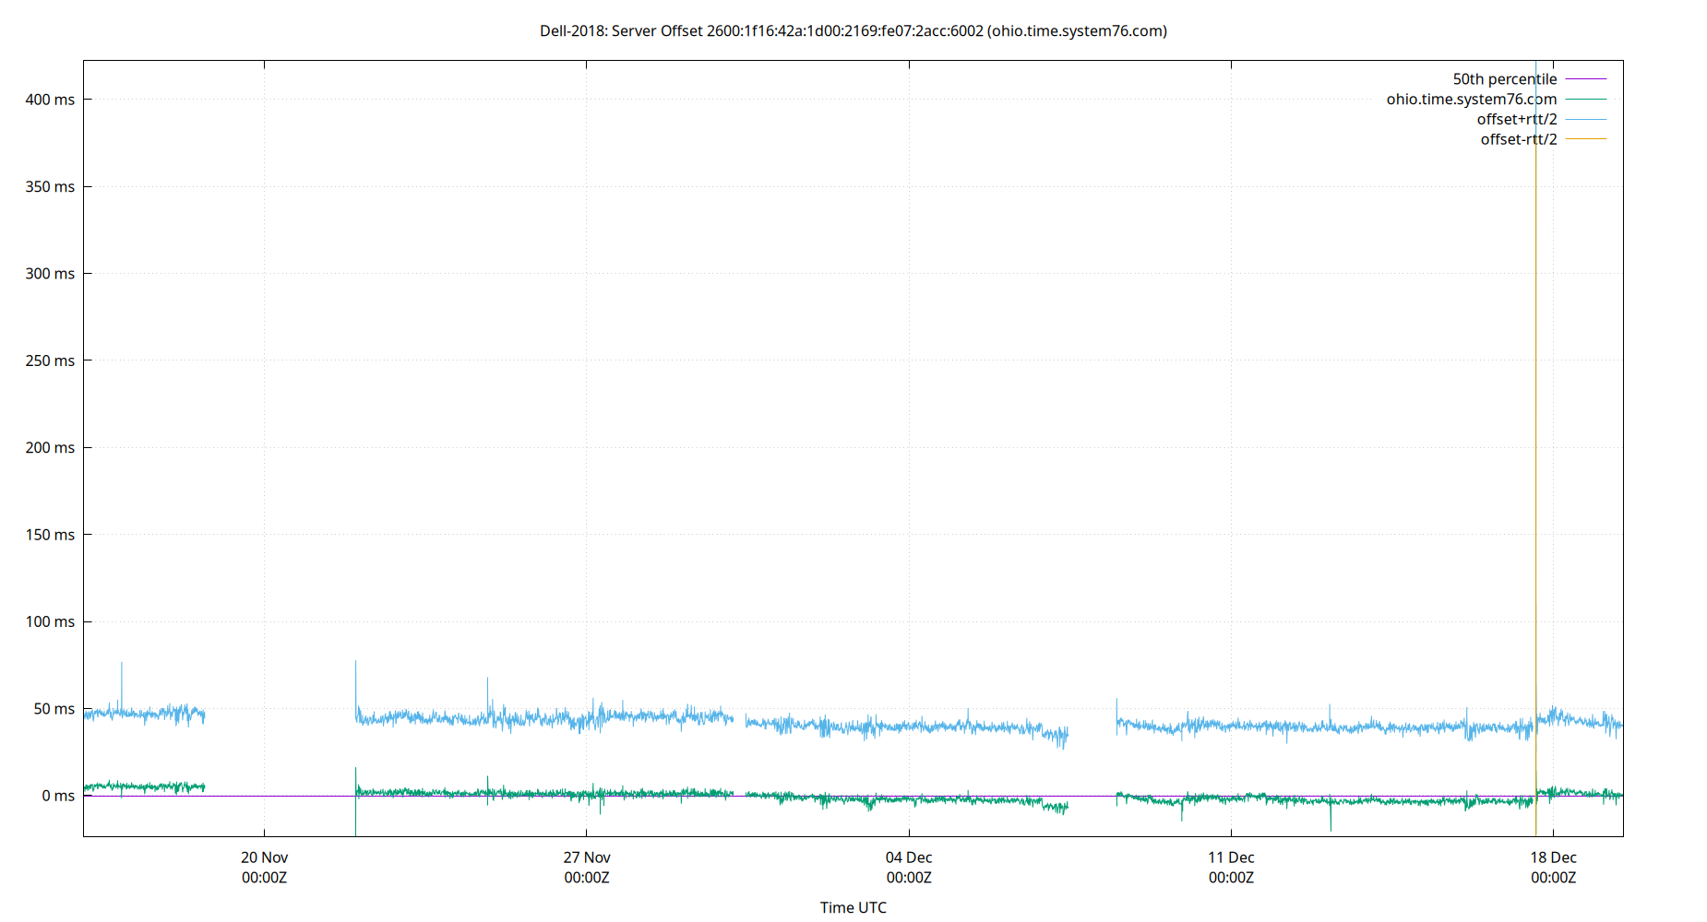
Task: Click the "11 Dec" date tick label
Action: point(1232,857)
